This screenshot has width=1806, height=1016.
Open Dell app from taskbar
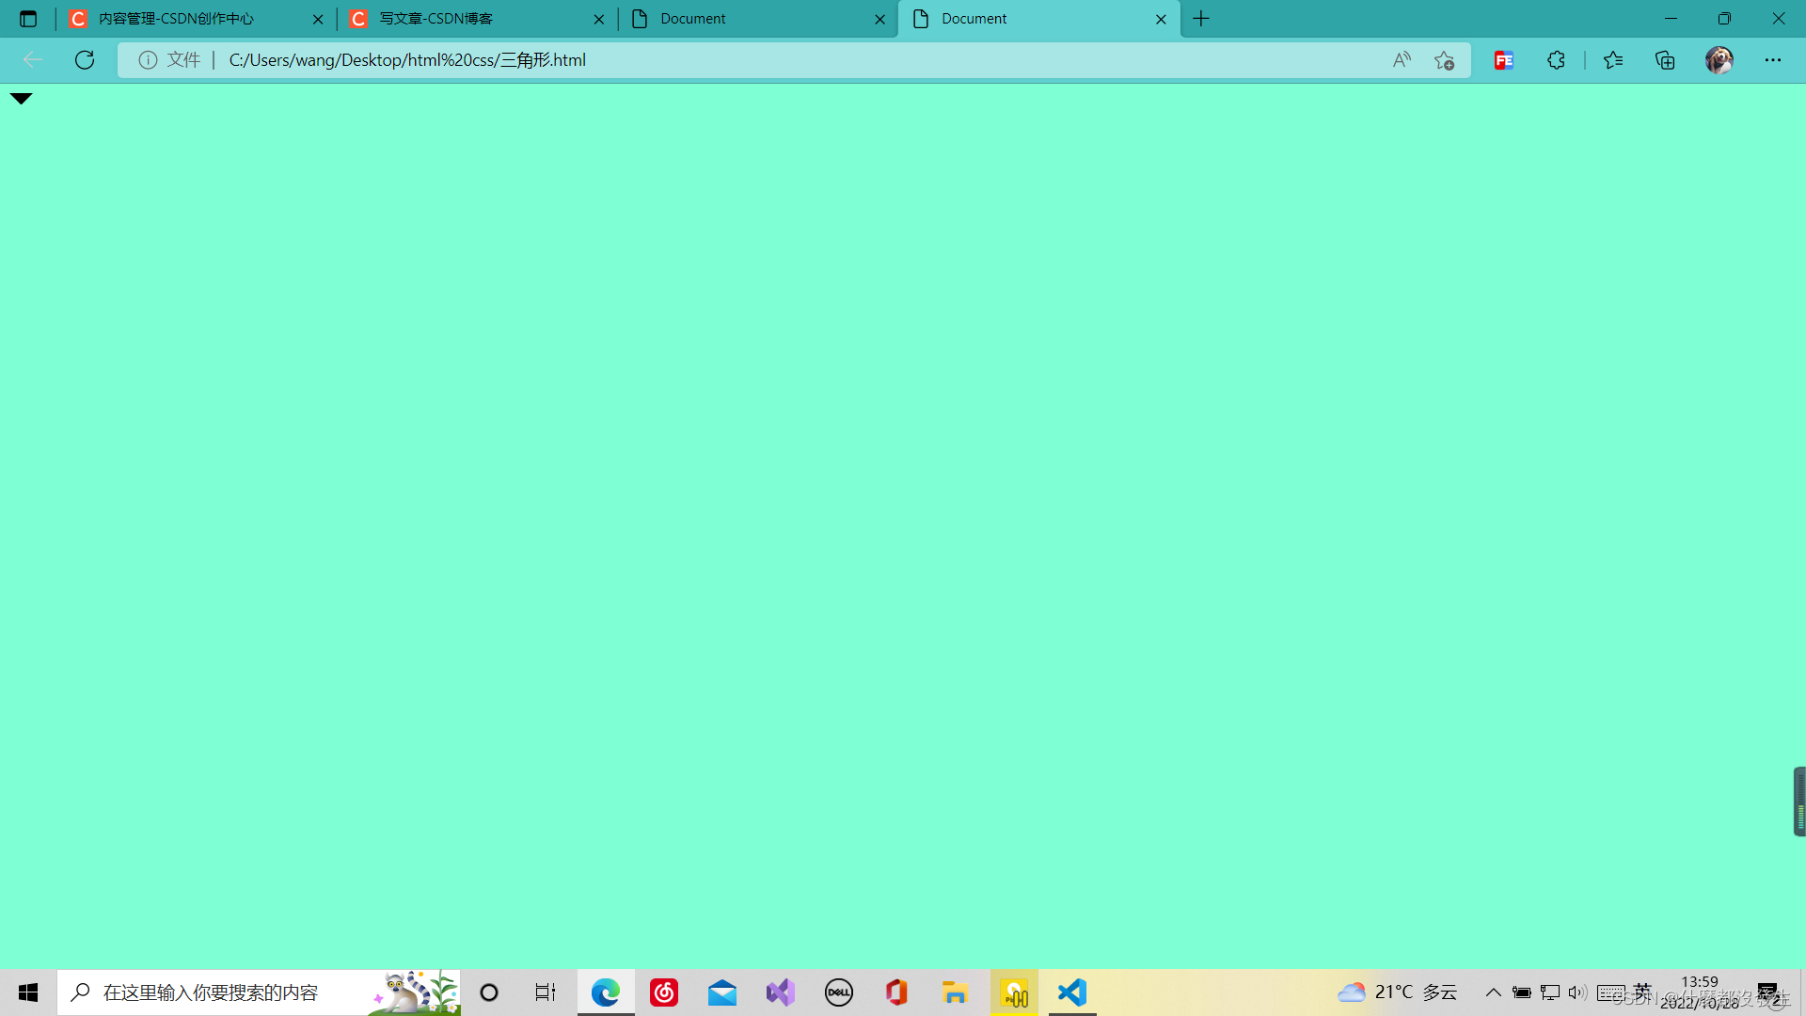click(x=839, y=992)
